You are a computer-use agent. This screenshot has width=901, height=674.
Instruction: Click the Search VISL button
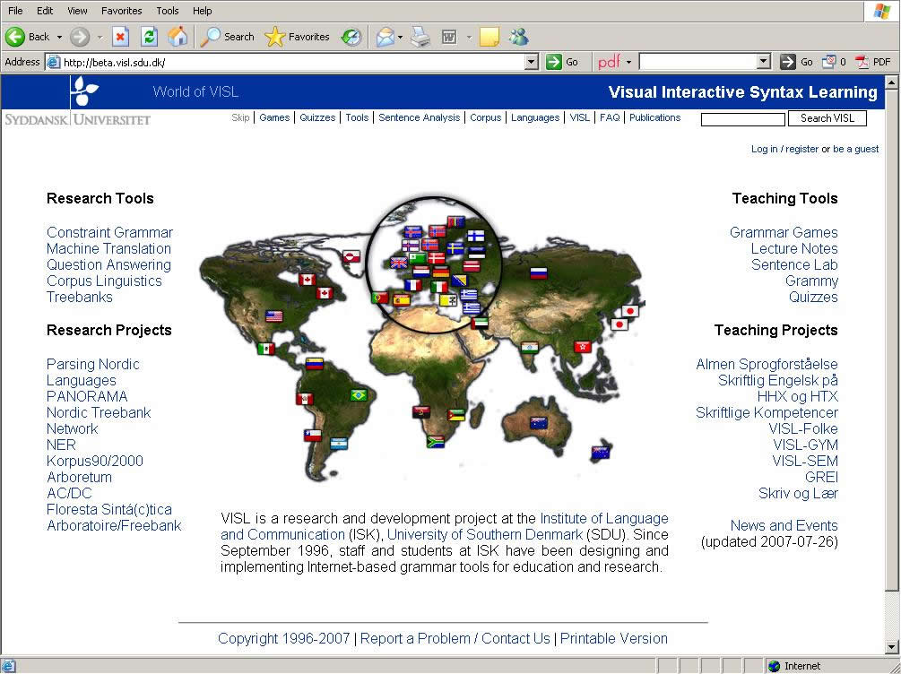(x=827, y=118)
